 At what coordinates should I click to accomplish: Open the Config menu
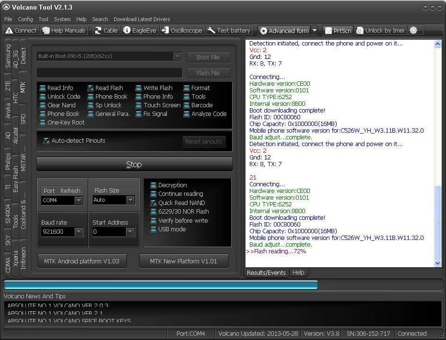(25, 19)
